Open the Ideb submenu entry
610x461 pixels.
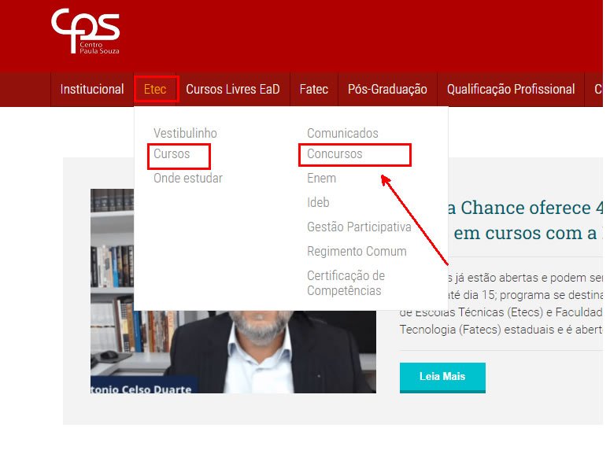(318, 202)
